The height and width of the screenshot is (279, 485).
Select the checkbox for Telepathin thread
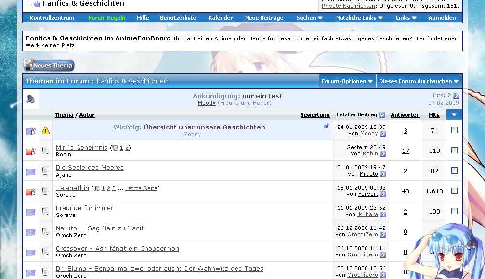(x=454, y=191)
